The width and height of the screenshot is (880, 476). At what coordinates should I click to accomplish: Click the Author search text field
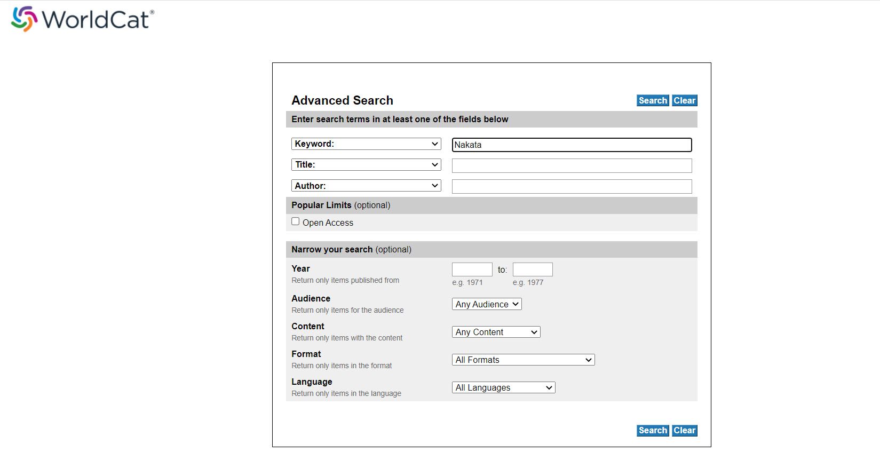pos(572,186)
